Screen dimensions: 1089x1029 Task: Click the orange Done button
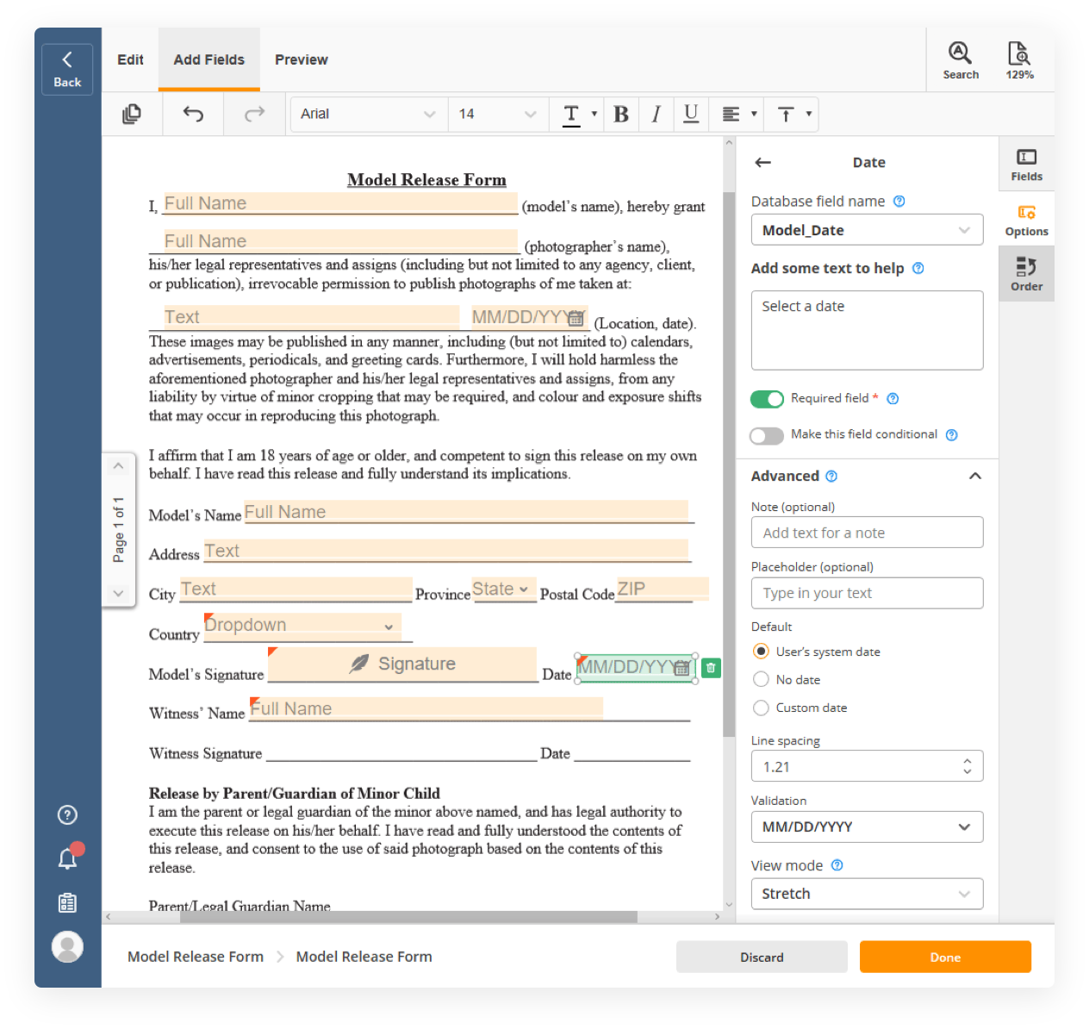[944, 957]
